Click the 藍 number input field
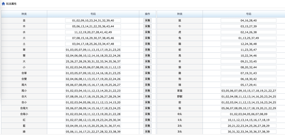The width and height of the screenshot is (285, 135). pos(93,126)
